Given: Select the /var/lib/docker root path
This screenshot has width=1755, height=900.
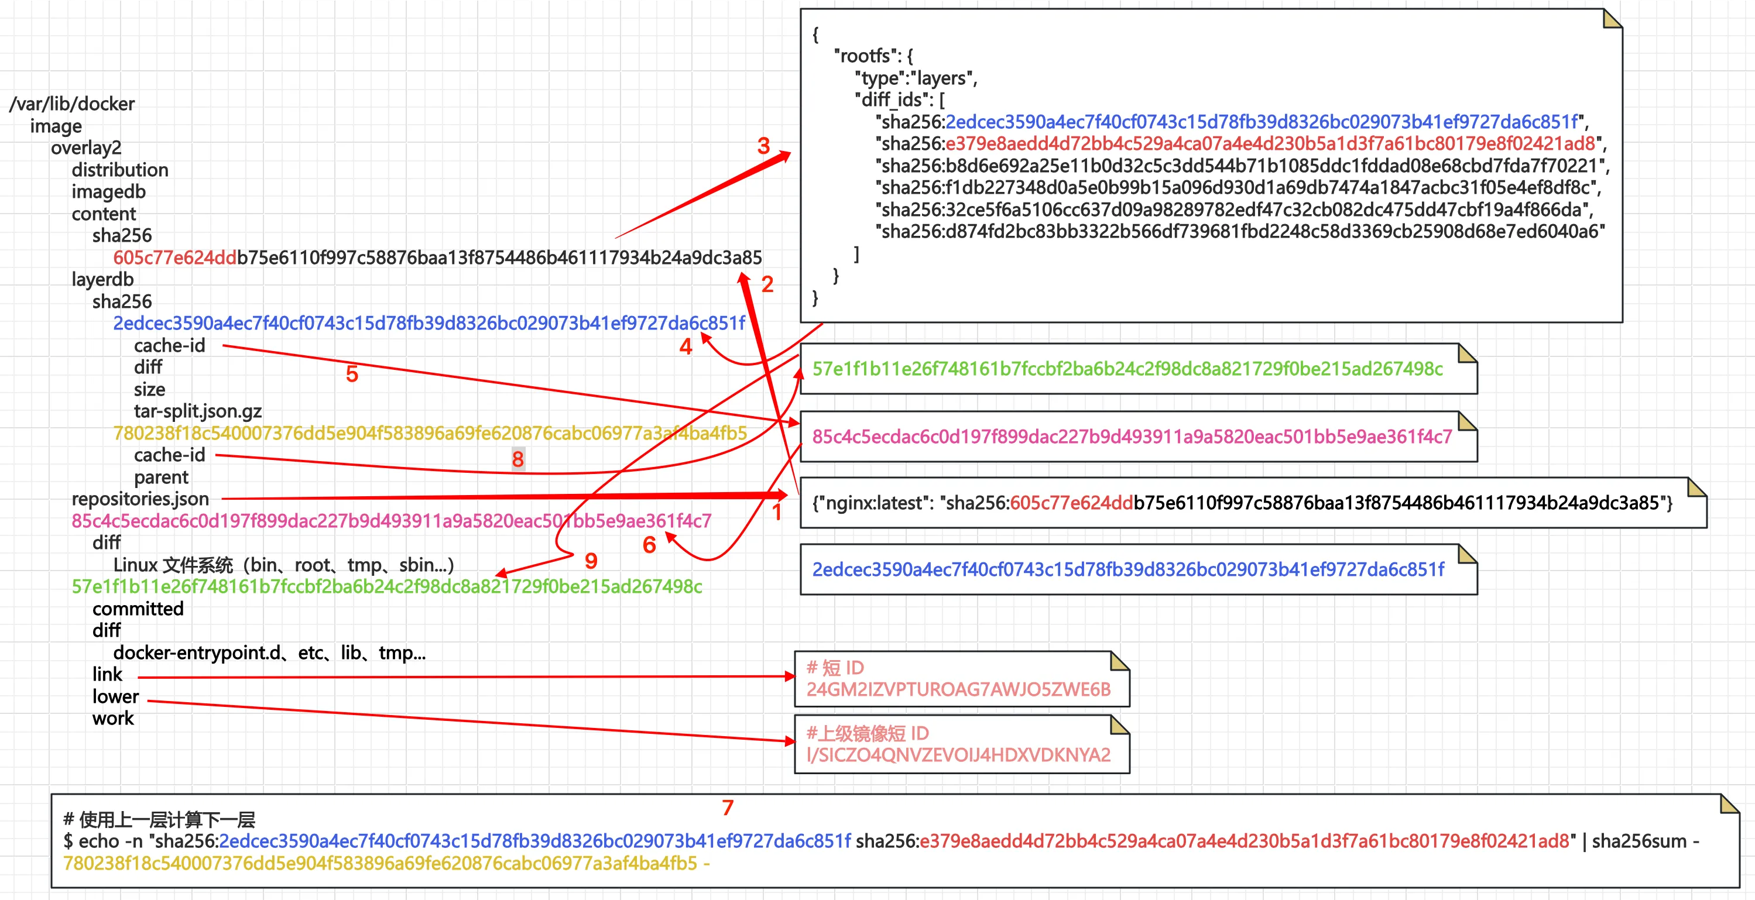Looking at the screenshot, I should (x=72, y=104).
